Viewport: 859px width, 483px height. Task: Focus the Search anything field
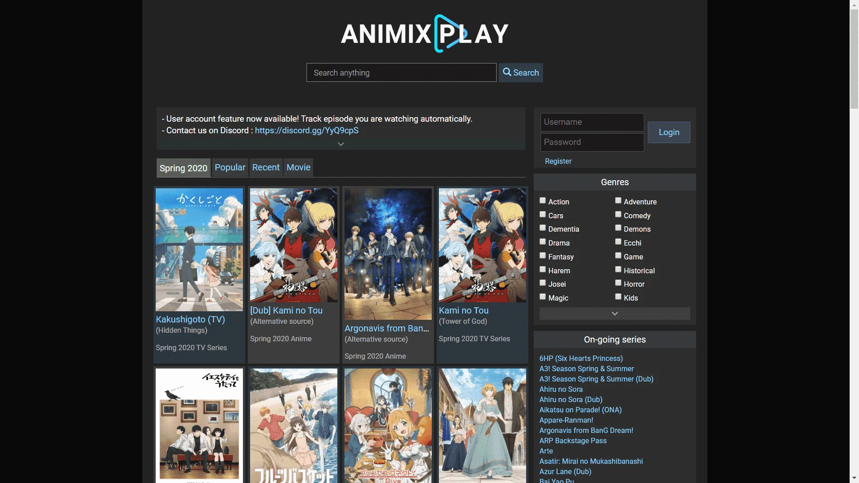401,72
